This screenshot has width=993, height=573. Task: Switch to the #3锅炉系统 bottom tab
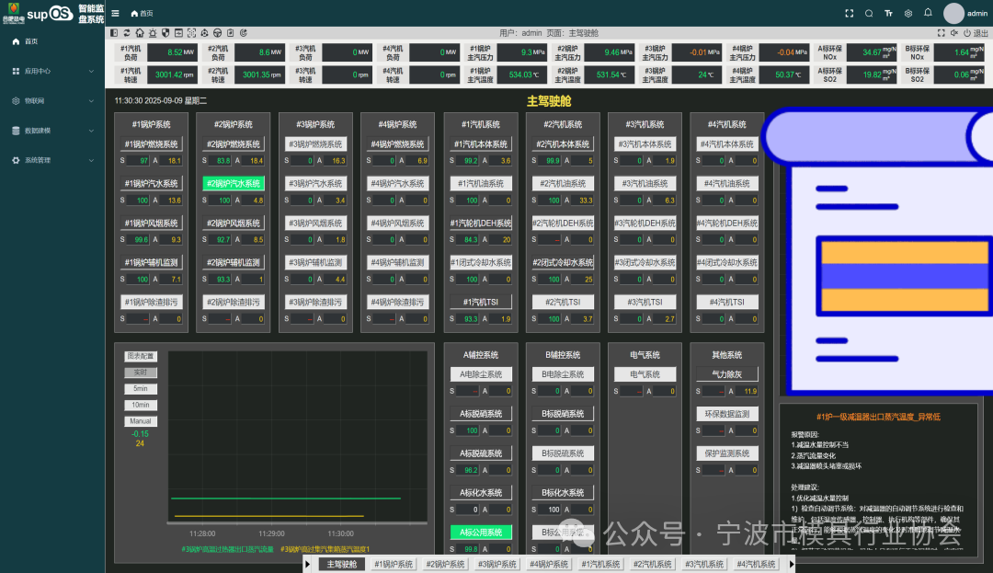click(497, 564)
